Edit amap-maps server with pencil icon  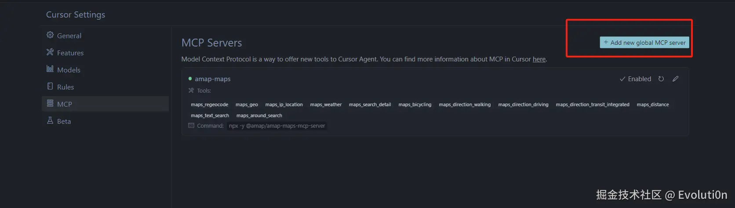pos(675,79)
